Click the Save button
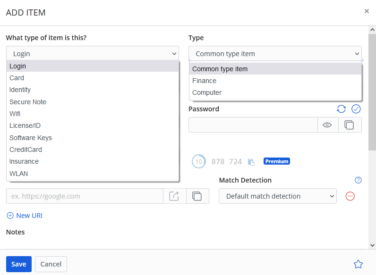This screenshot has height=275, width=376. click(x=19, y=264)
